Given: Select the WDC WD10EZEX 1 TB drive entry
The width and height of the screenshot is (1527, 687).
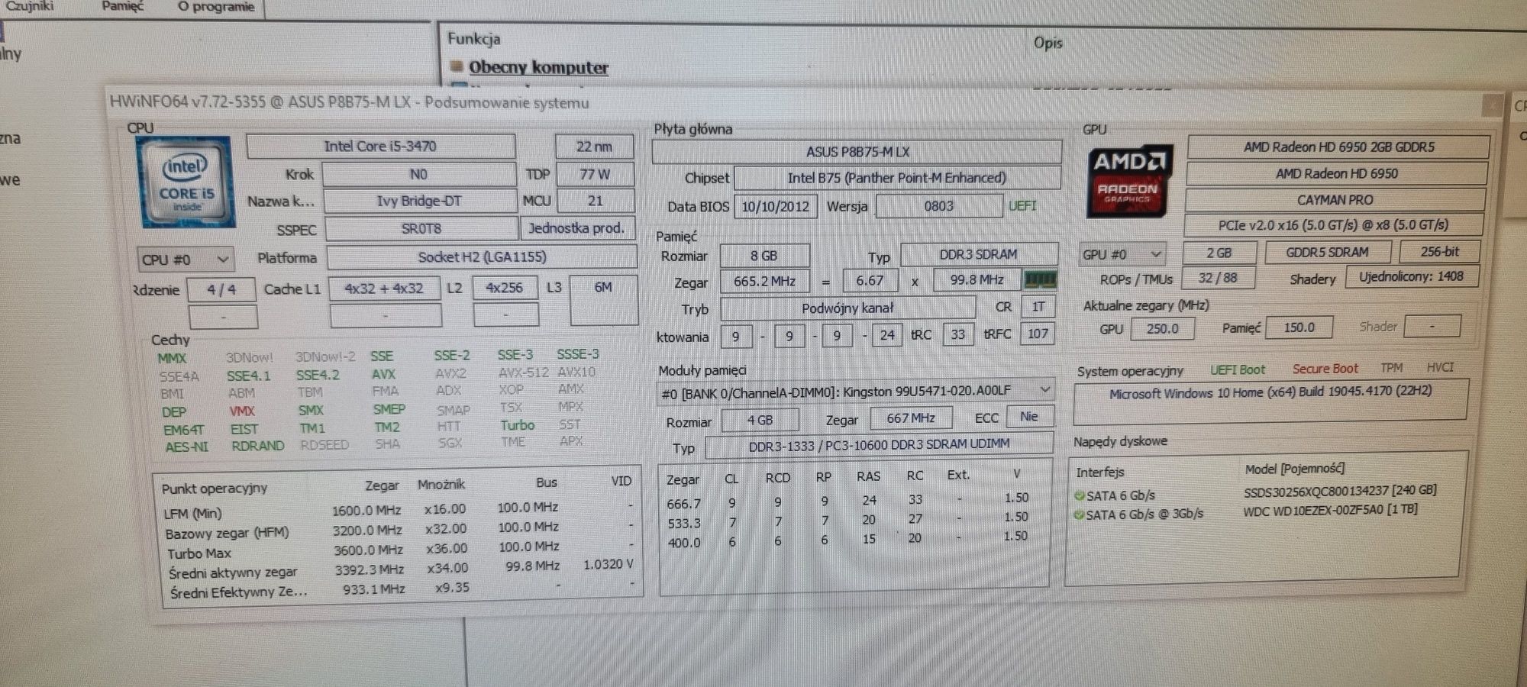Looking at the screenshot, I should 1330,510.
